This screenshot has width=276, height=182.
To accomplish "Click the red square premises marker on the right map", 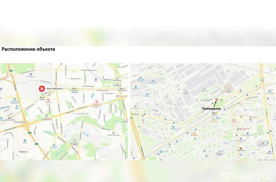I will tap(217, 100).
